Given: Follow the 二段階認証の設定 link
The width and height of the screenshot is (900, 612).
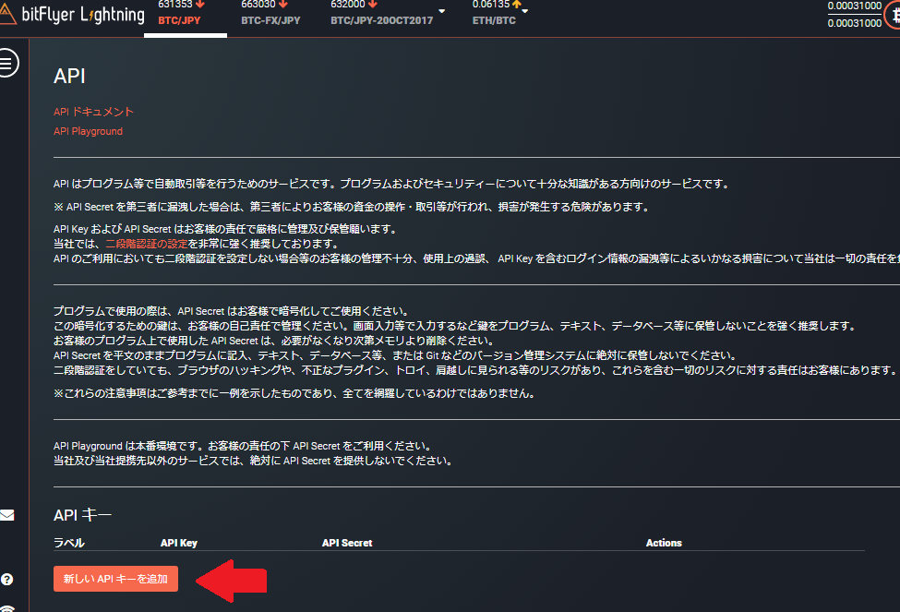Looking at the screenshot, I should (x=147, y=244).
